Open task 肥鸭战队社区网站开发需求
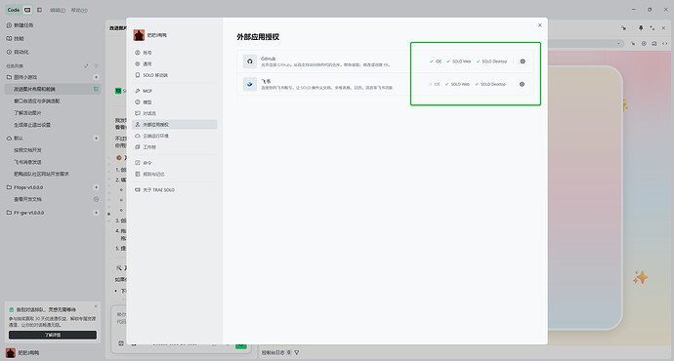This screenshot has height=361, width=674. pos(53,174)
